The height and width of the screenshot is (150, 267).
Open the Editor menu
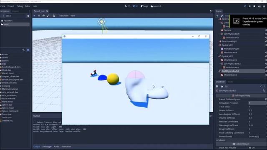[28, 6]
